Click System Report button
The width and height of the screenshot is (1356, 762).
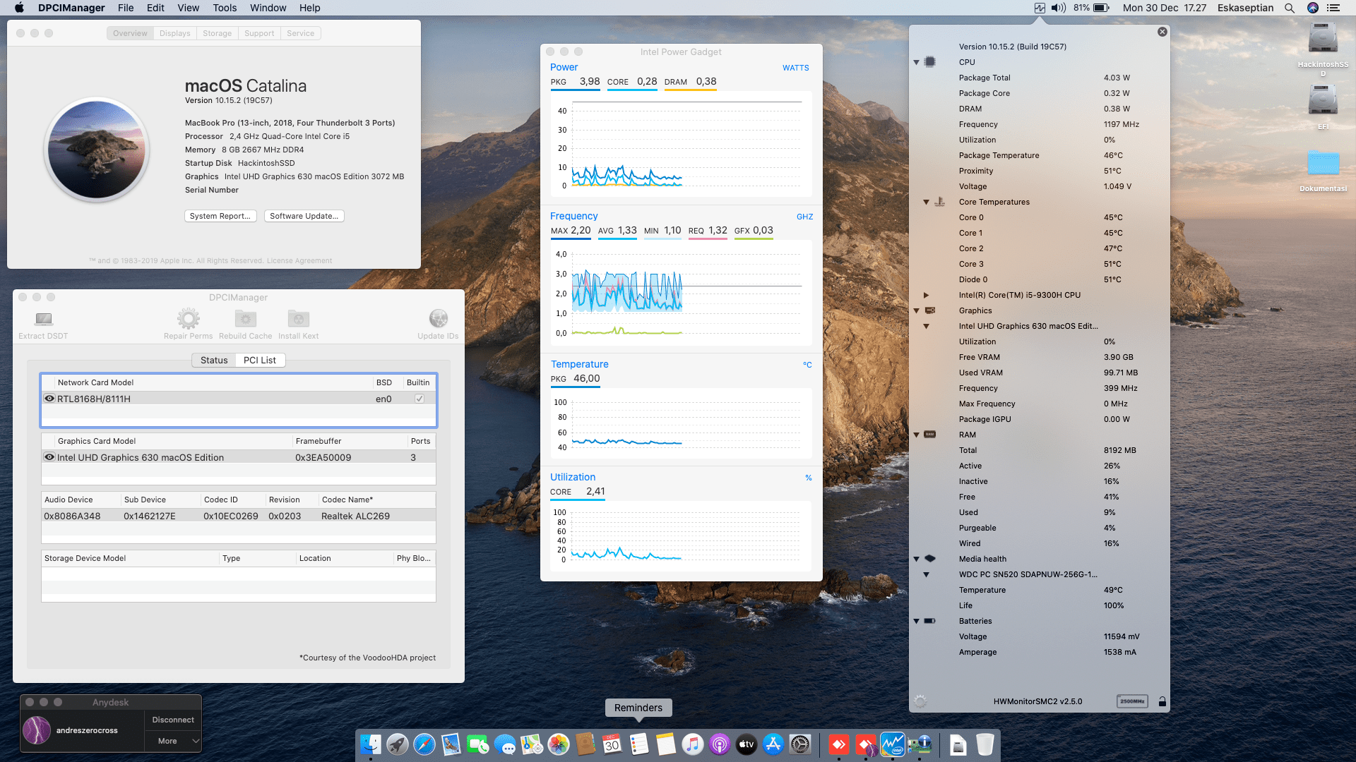220,216
